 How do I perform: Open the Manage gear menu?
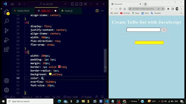pos(6,90)
